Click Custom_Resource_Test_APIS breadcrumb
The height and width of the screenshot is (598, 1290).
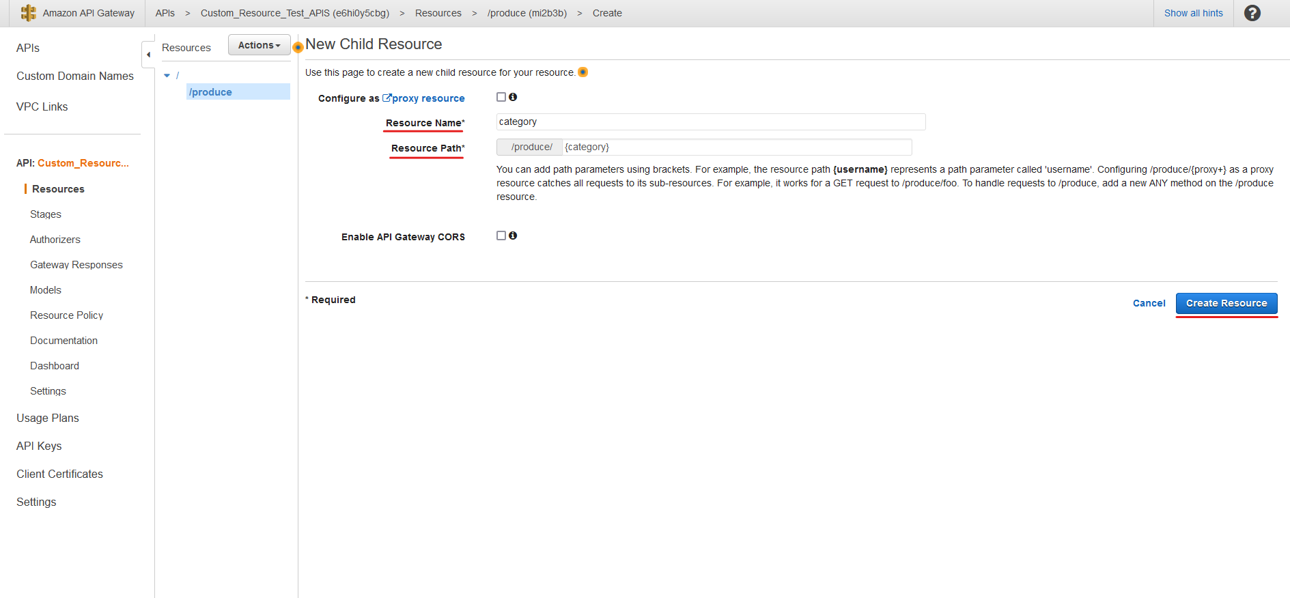(295, 13)
